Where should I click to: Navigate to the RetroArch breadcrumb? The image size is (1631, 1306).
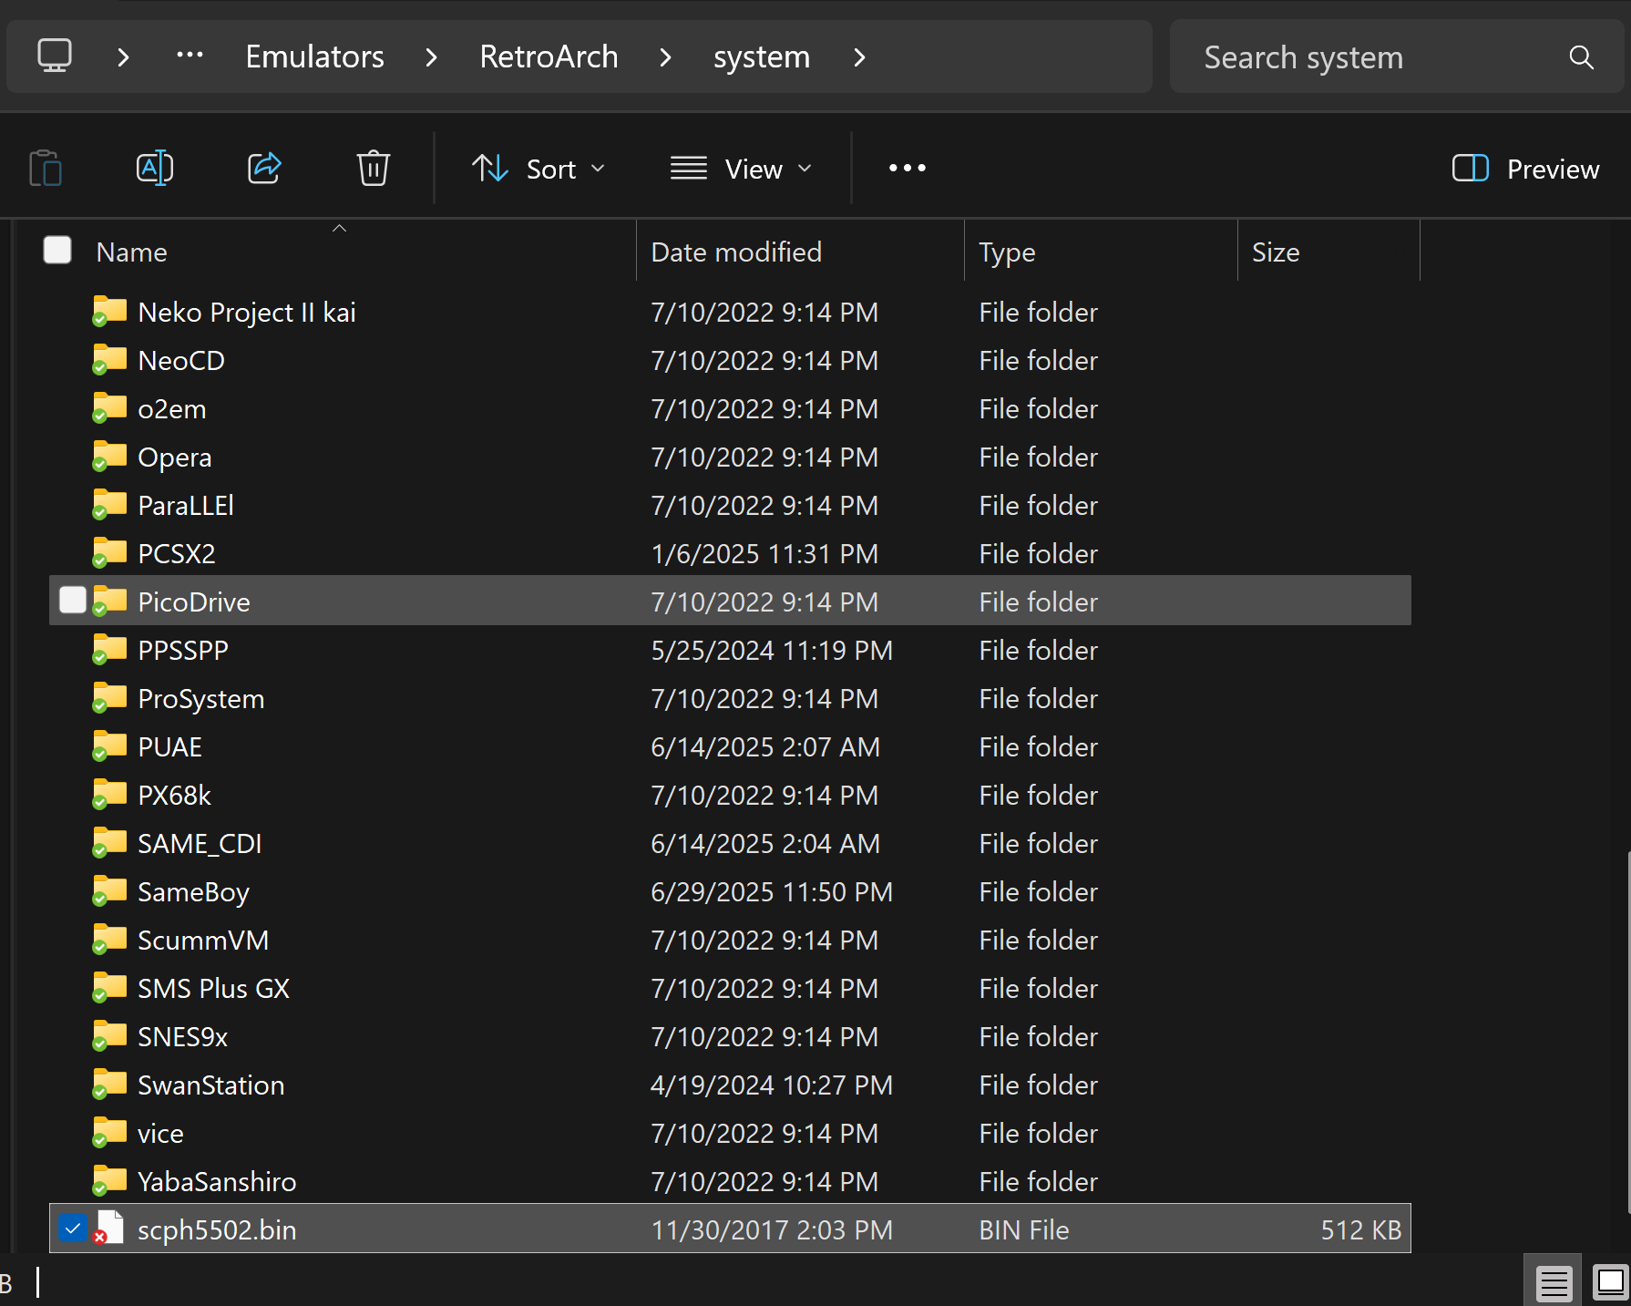(549, 57)
